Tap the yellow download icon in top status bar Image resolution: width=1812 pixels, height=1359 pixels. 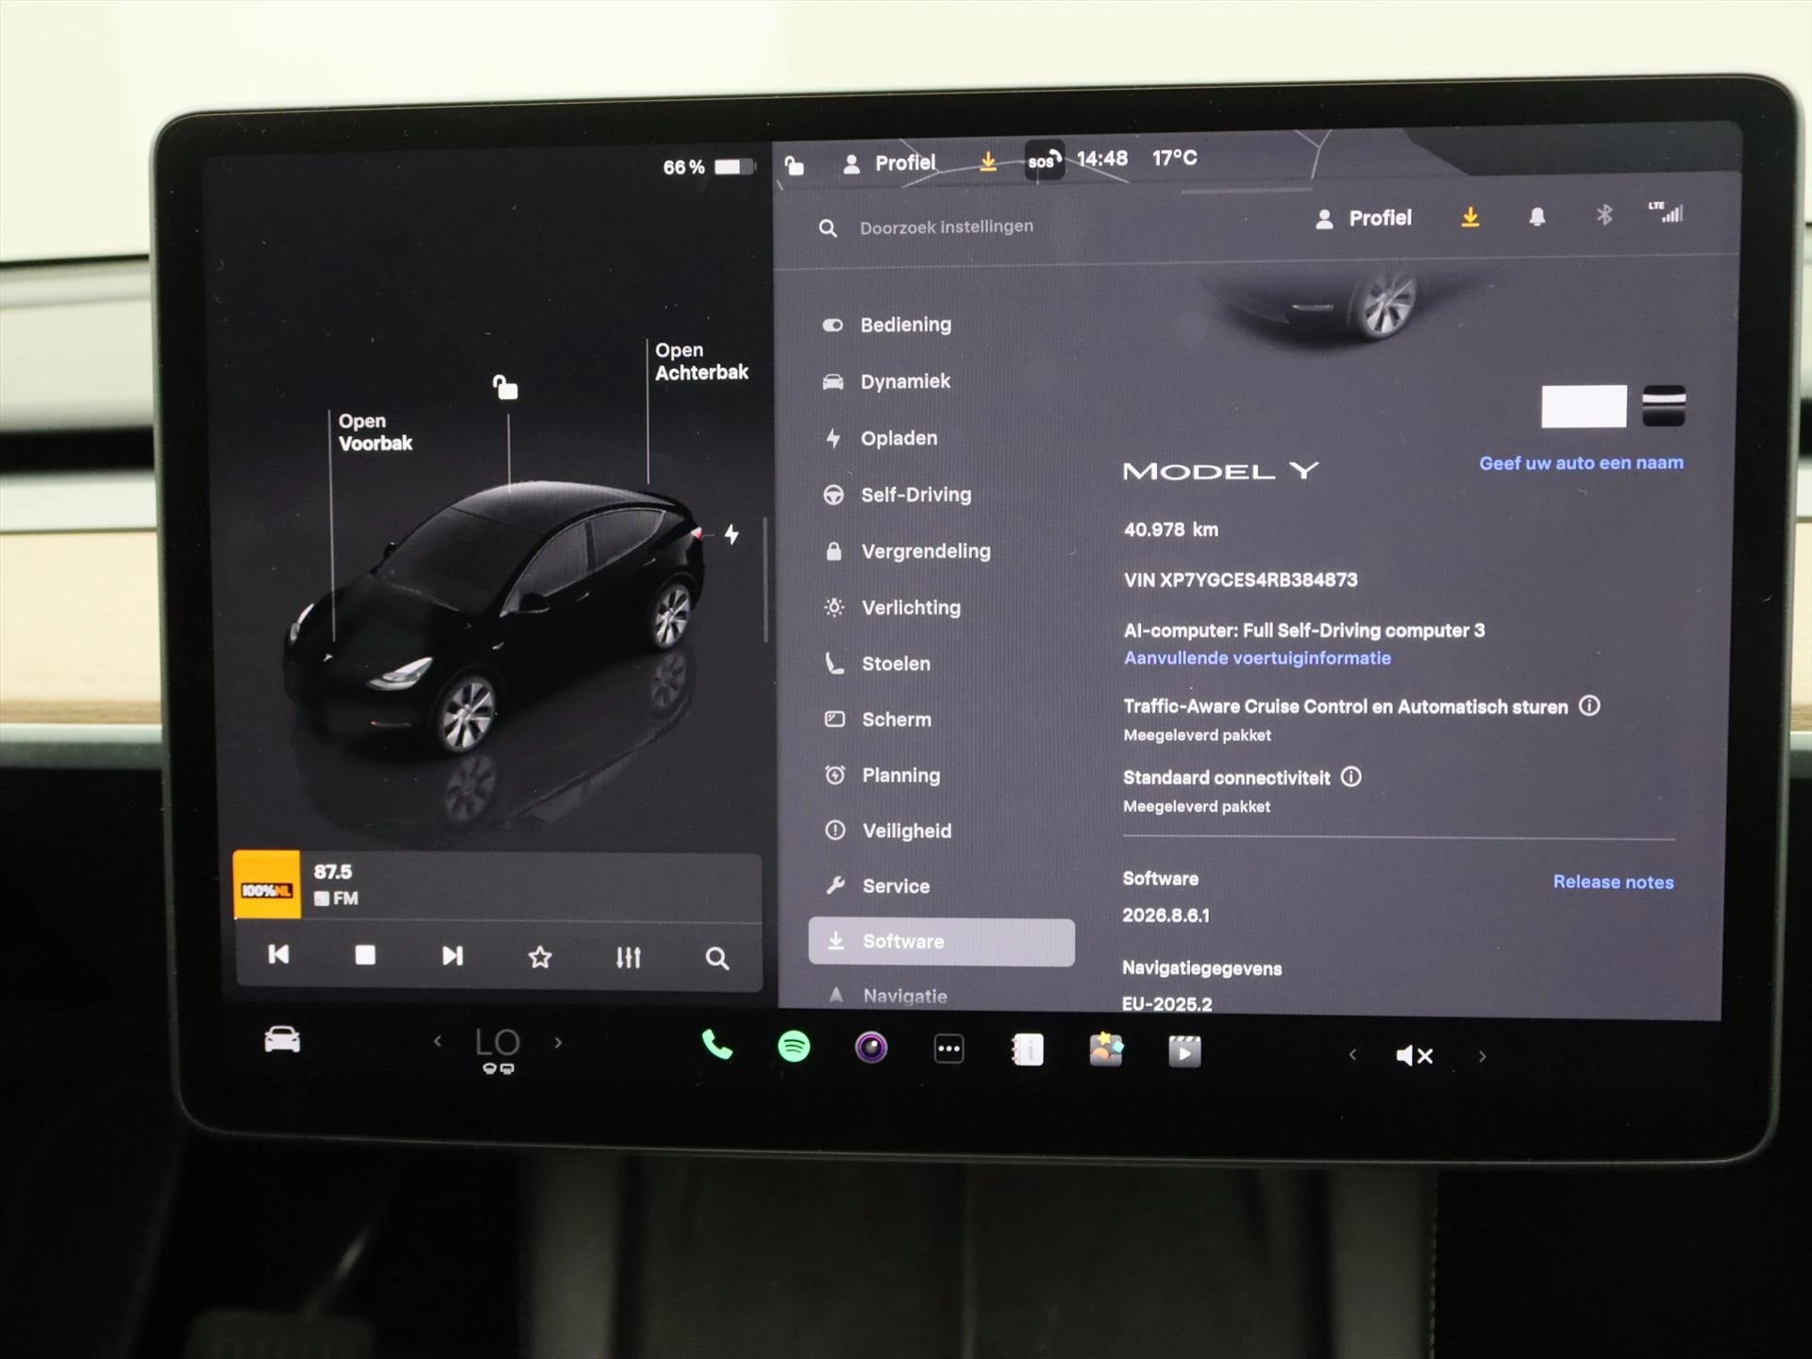[x=988, y=161]
